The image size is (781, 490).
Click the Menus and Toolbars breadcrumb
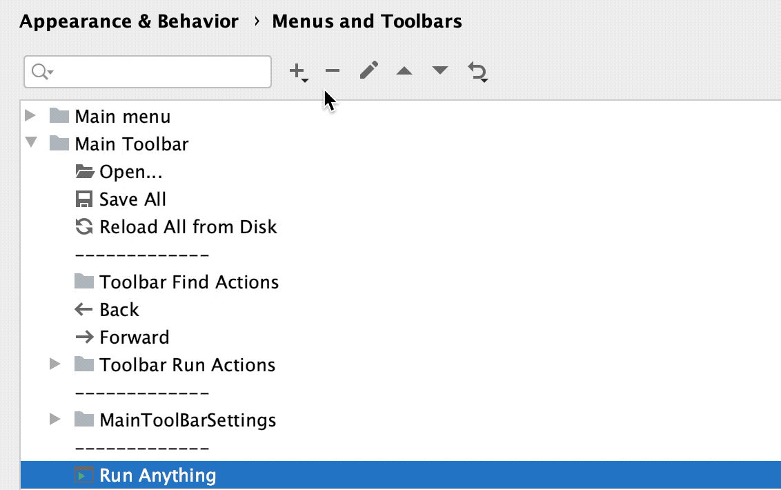click(366, 21)
